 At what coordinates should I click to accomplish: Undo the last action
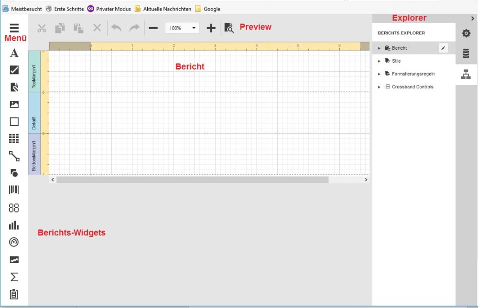click(x=116, y=28)
